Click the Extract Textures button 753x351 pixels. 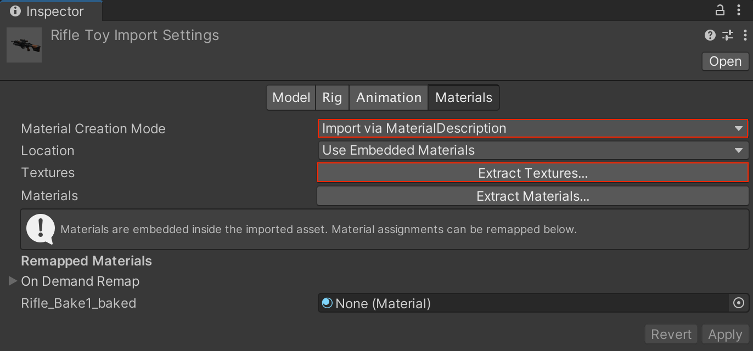pos(532,173)
